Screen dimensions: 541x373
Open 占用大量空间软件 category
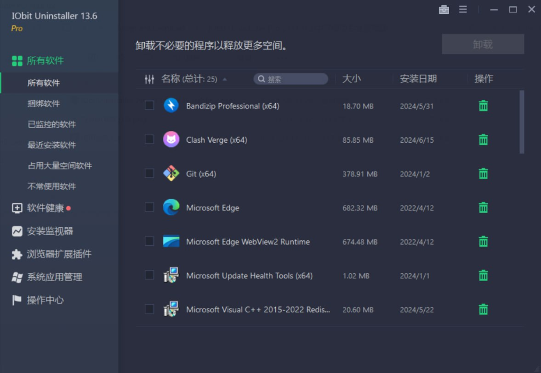coord(60,165)
